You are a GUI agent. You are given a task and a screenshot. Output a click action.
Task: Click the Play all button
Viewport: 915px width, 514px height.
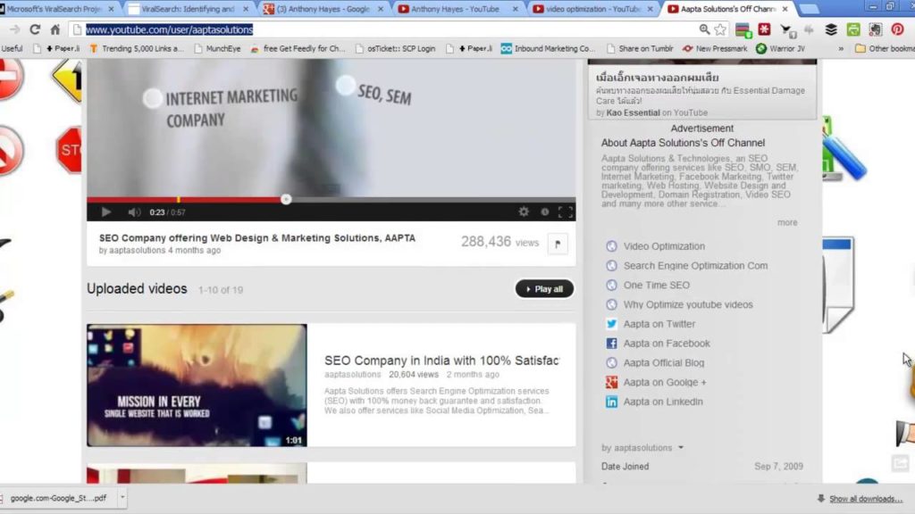(x=544, y=289)
